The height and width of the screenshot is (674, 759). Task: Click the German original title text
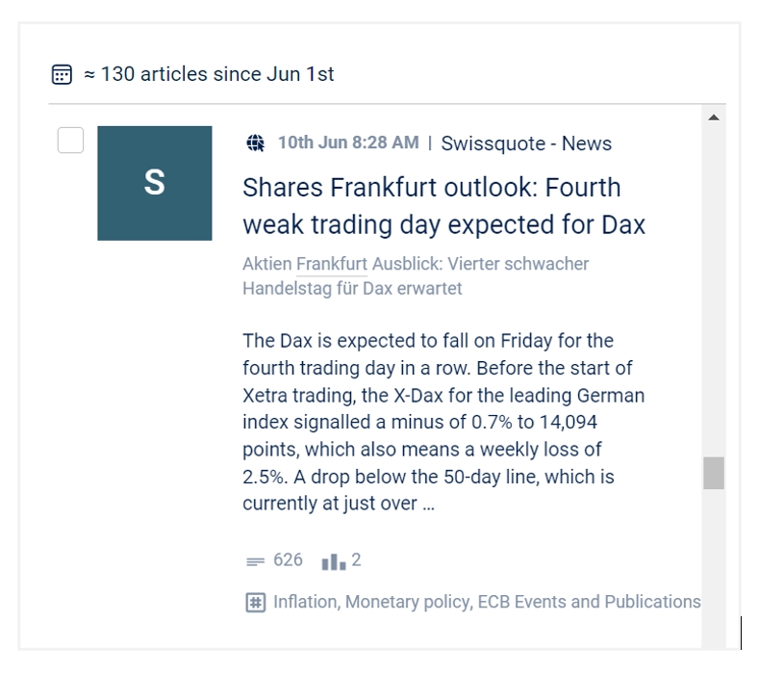[416, 276]
